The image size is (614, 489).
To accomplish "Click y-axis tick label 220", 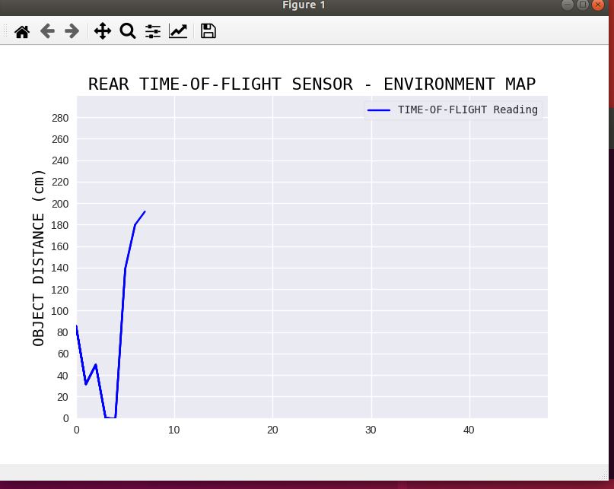I will point(60,182).
